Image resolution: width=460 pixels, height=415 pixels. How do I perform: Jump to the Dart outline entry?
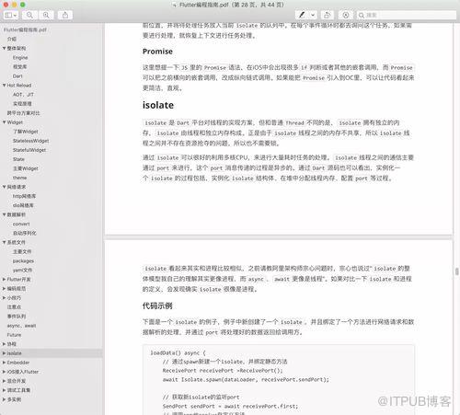(x=17, y=75)
